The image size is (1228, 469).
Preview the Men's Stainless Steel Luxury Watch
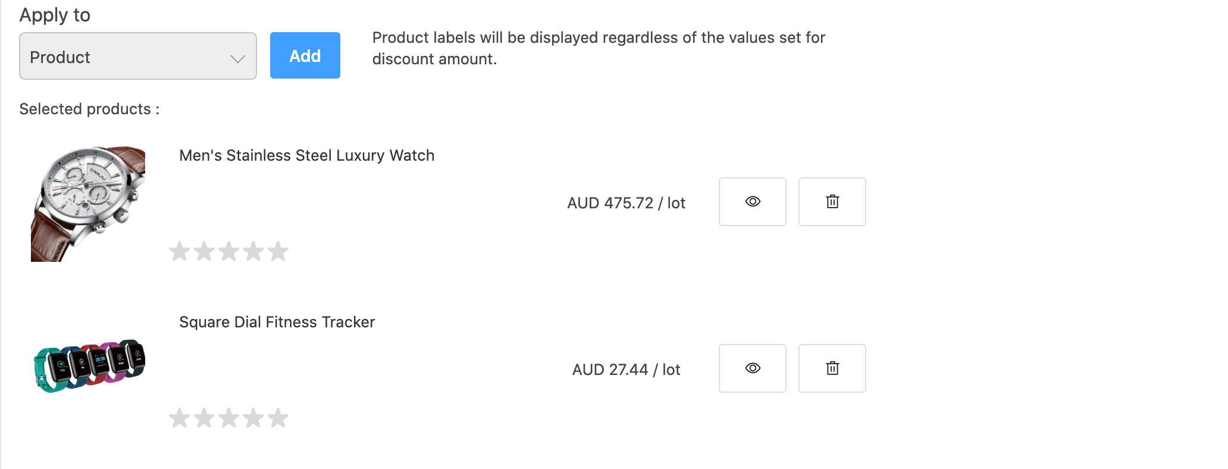(x=752, y=202)
